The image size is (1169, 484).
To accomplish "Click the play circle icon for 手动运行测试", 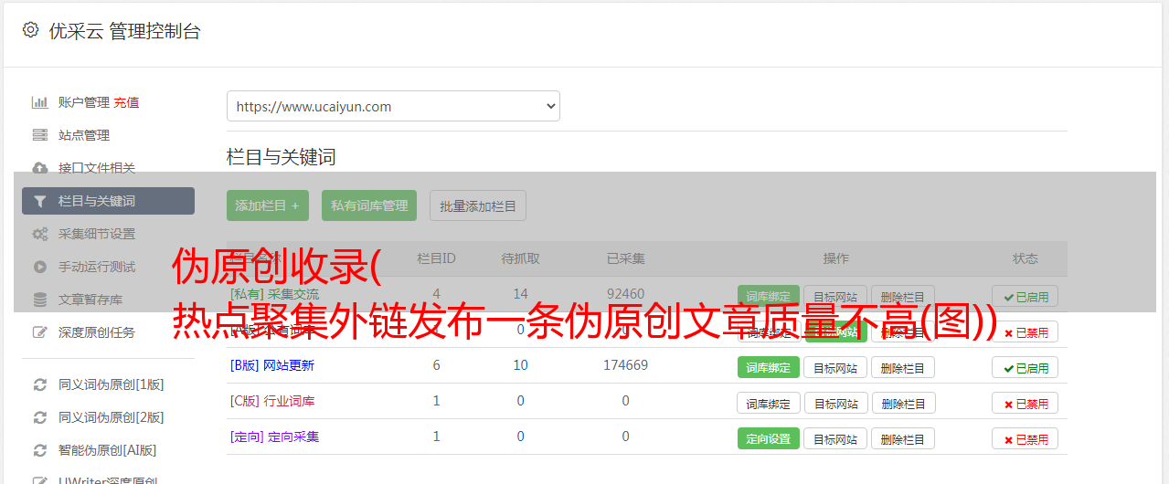I will pyautogui.click(x=39, y=267).
